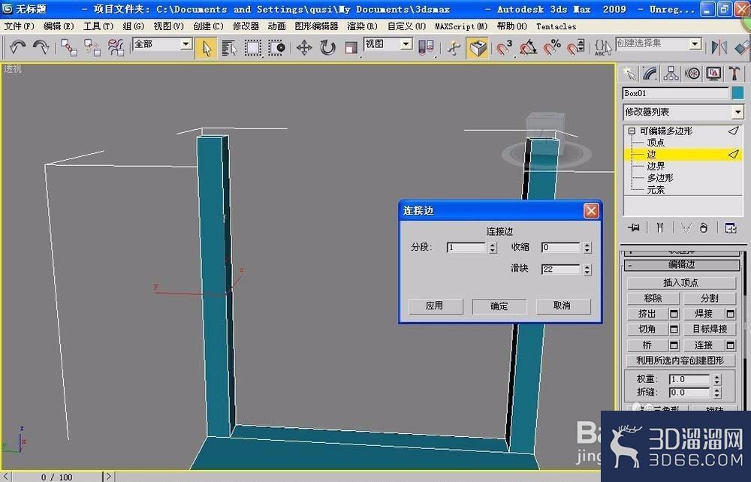Click the Pin Stack icon

[x=634, y=227]
